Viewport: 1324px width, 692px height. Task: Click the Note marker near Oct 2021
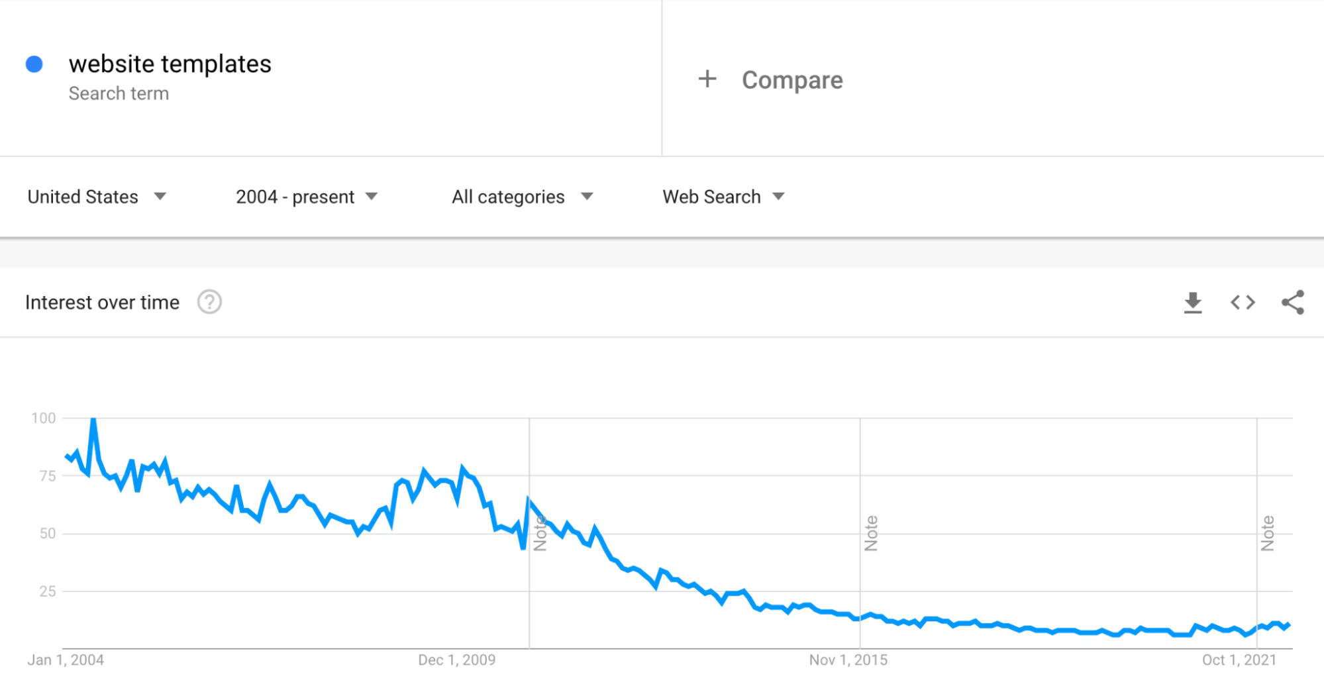click(x=1268, y=533)
